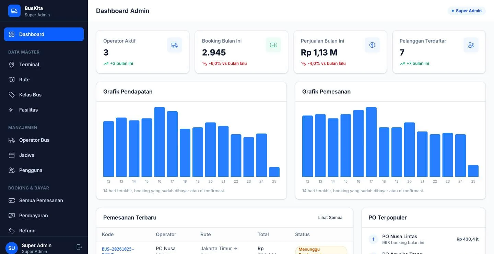Go to the Pengguna page
This screenshot has width=494, height=254.
[44, 170]
